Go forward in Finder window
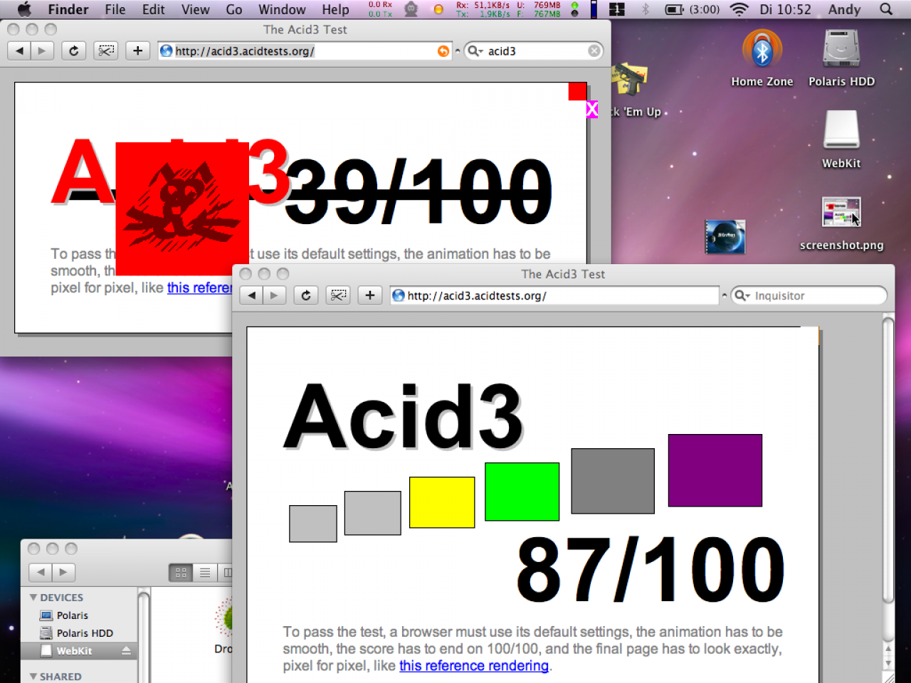 click(63, 572)
